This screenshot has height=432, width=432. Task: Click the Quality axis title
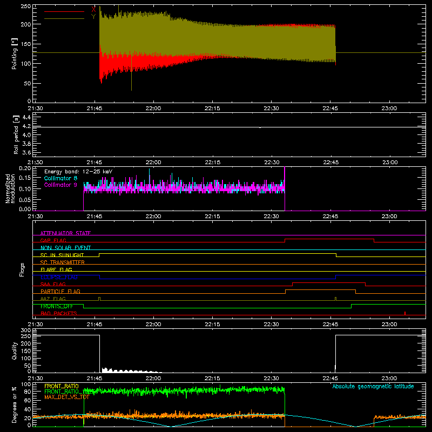15,350
